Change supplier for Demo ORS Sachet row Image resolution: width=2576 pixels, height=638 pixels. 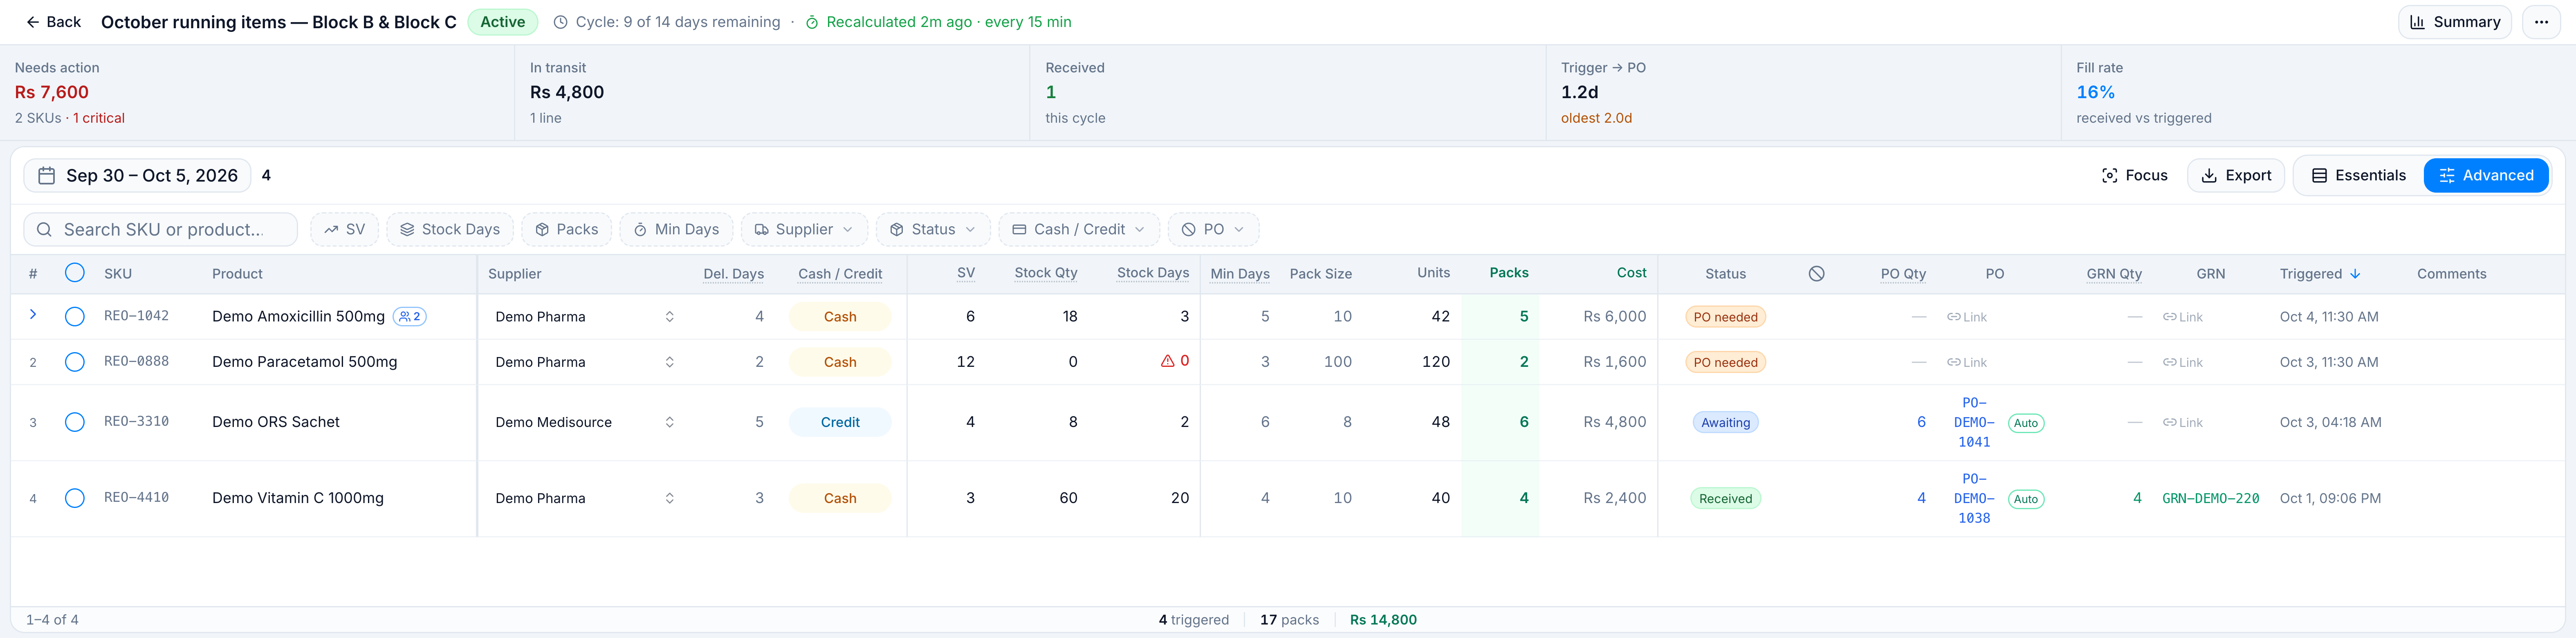click(585, 422)
